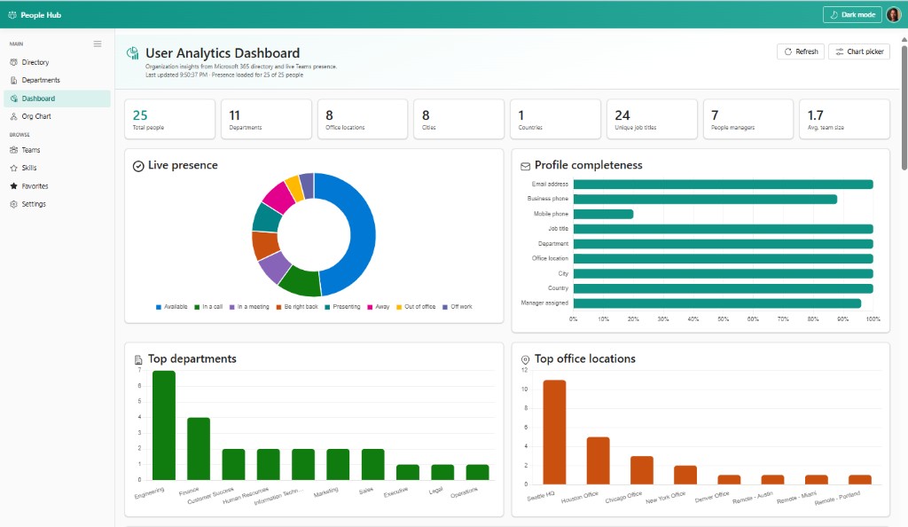Select the Departments count card
Viewport: 908px width, 527px height.
point(266,119)
